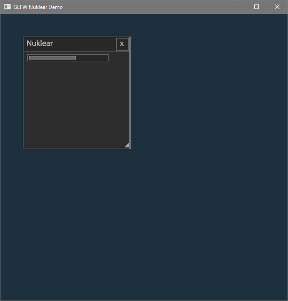Screen dimensions: 288x301
Task: Maximize the GLFW Nuklear Demo window
Action: pyautogui.click(x=257, y=7)
